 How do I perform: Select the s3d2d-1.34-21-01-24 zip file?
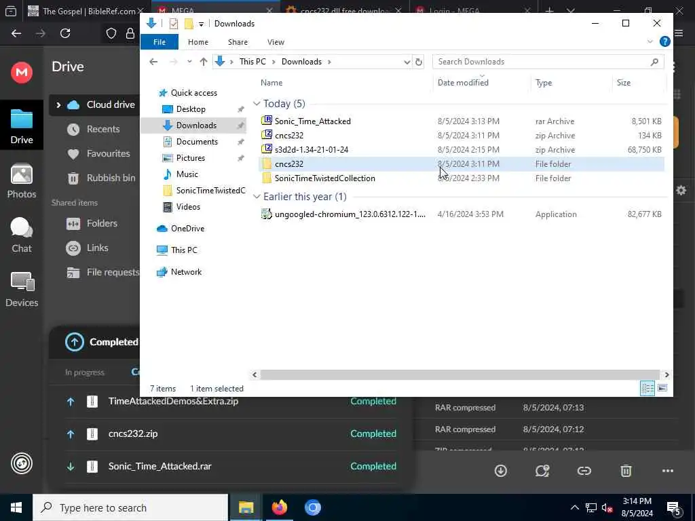pyautogui.click(x=461, y=149)
